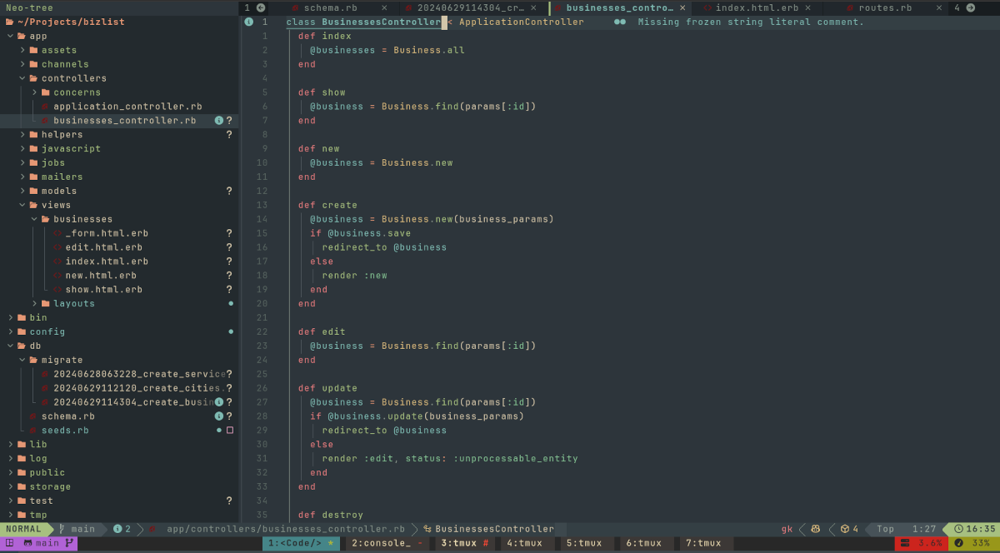Click the package icon showing 4 updates
This screenshot has width=1000, height=553.
845,529
